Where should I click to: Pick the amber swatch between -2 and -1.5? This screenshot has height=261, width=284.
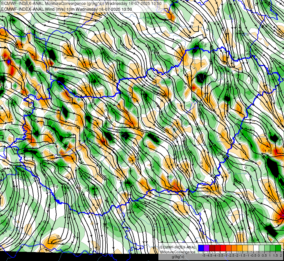[239, 248]
